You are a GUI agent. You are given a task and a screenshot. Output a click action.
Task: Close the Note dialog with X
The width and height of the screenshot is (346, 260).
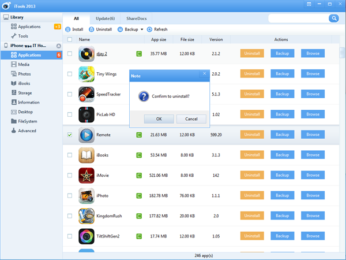coord(205,74)
